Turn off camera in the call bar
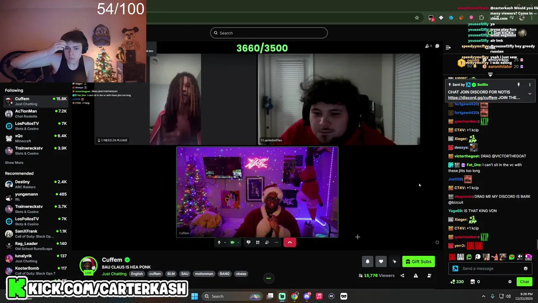The width and height of the screenshot is (538, 303). click(x=232, y=242)
